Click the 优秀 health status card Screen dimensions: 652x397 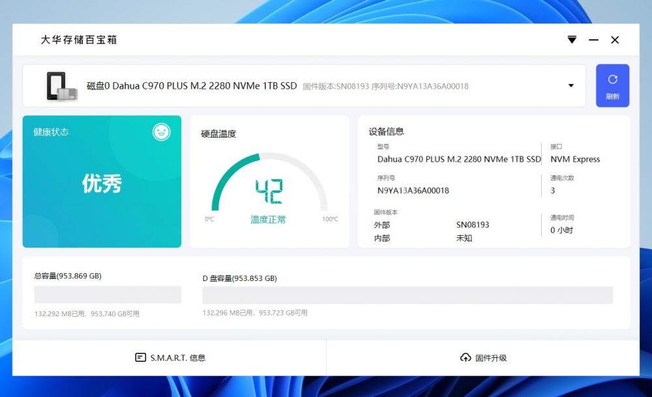click(x=102, y=182)
